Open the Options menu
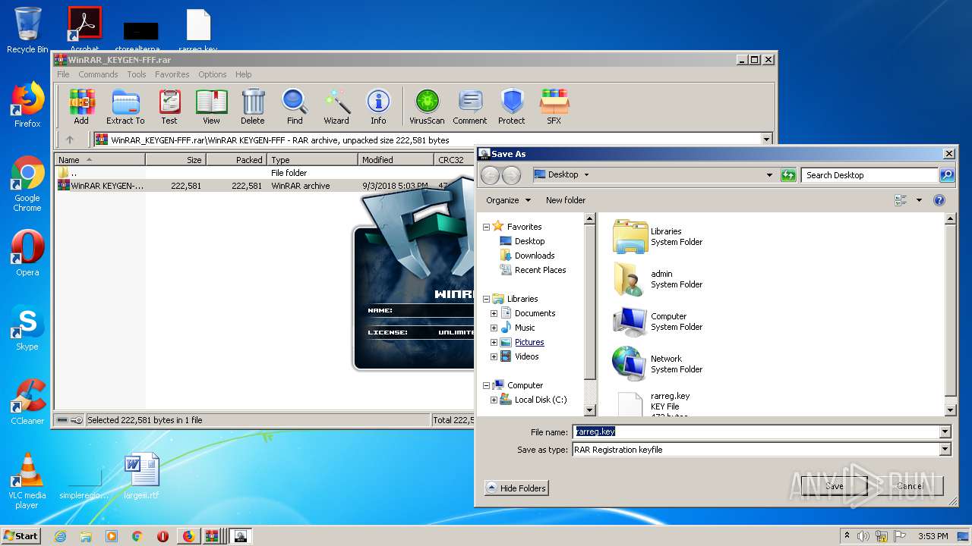 point(213,74)
